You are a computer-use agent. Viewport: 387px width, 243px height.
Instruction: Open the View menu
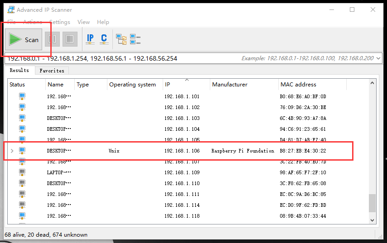tap(83, 22)
